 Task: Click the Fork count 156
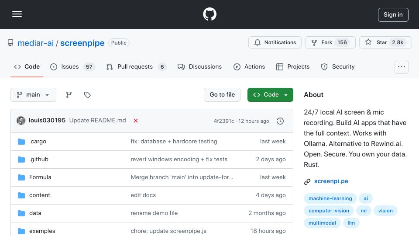[342, 42]
